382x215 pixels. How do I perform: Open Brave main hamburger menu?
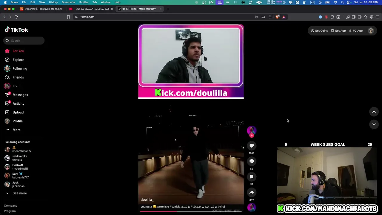click(x=378, y=17)
